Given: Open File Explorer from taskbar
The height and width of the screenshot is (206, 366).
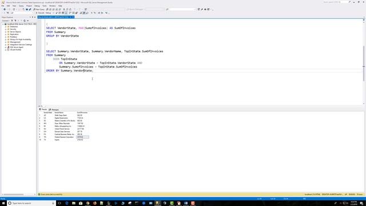Looking at the screenshot, I should click(x=74, y=203).
